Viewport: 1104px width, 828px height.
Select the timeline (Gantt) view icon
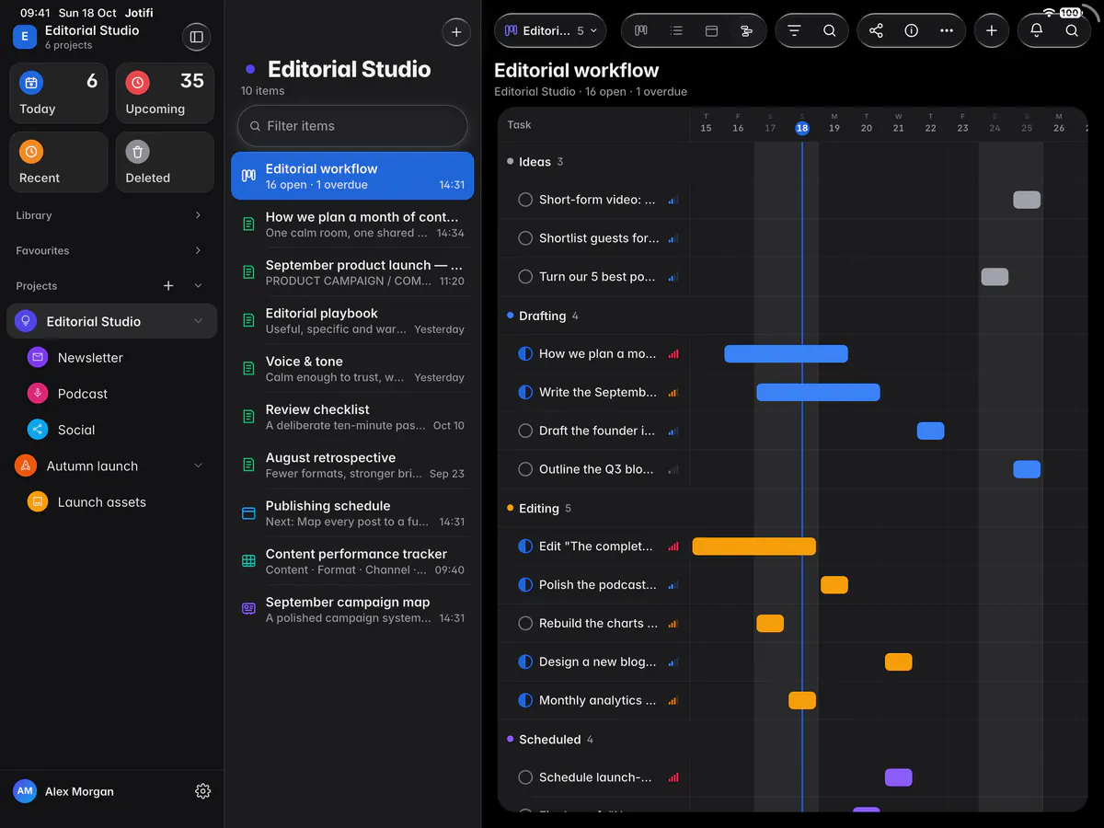tap(746, 30)
